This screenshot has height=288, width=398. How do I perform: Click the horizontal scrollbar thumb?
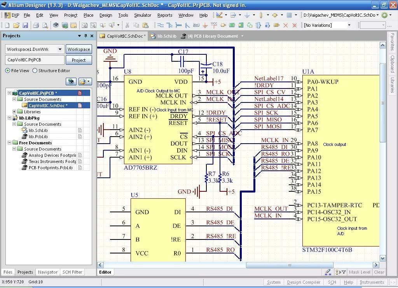pos(290,265)
